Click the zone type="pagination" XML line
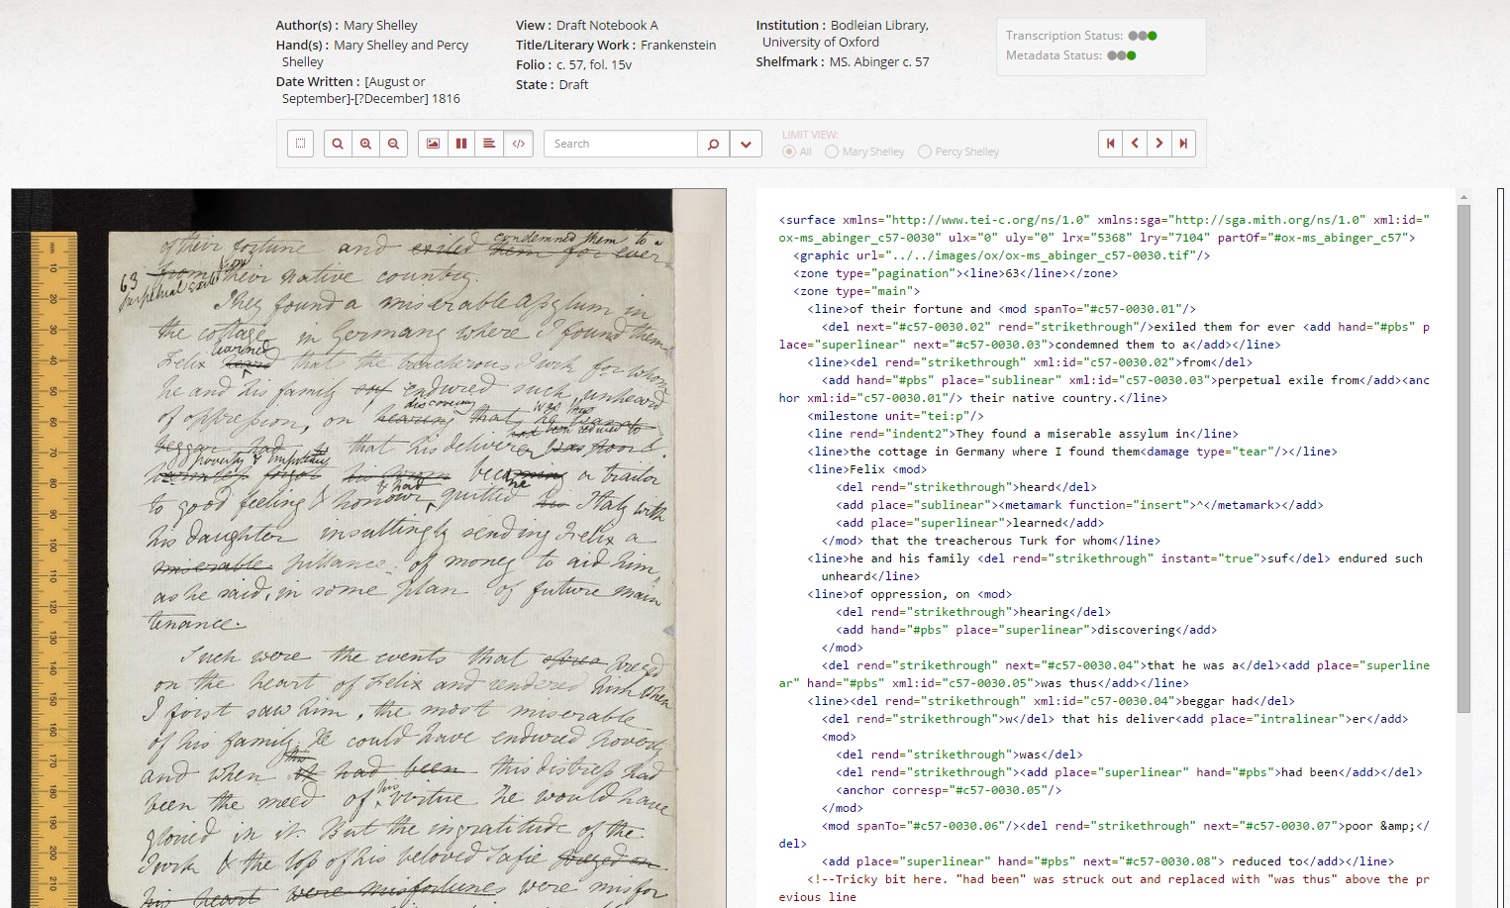This screenshot has height=908, width=1510. 956,273
